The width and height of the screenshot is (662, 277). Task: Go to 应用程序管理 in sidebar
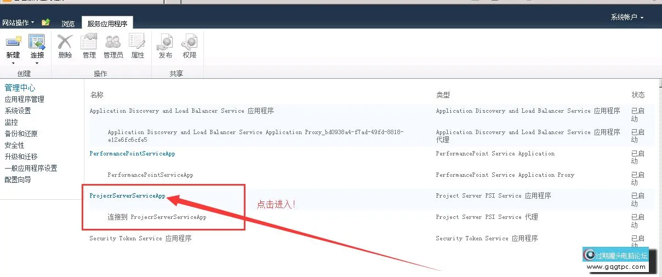(25, 100)
